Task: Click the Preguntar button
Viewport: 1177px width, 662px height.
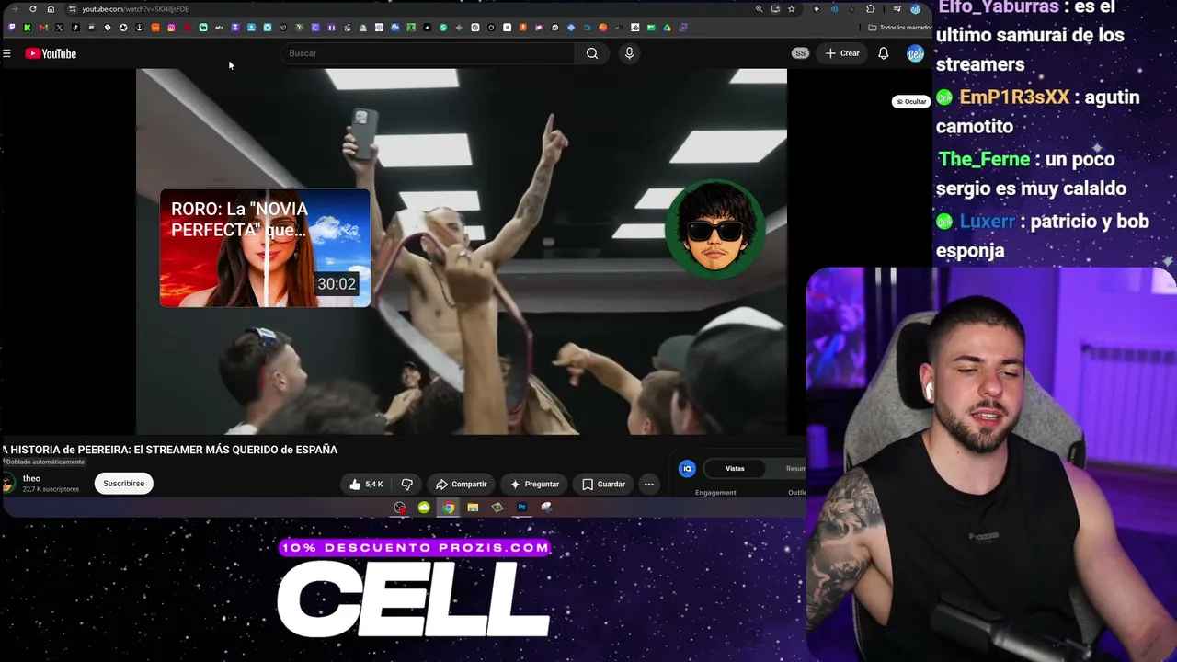Action: coord(534,484)
